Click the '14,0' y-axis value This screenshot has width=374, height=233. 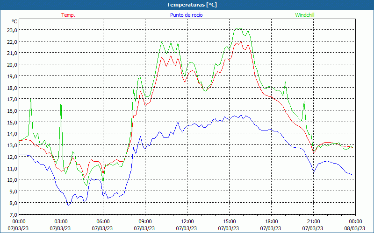pyautogui.click(x=13, y=134)
